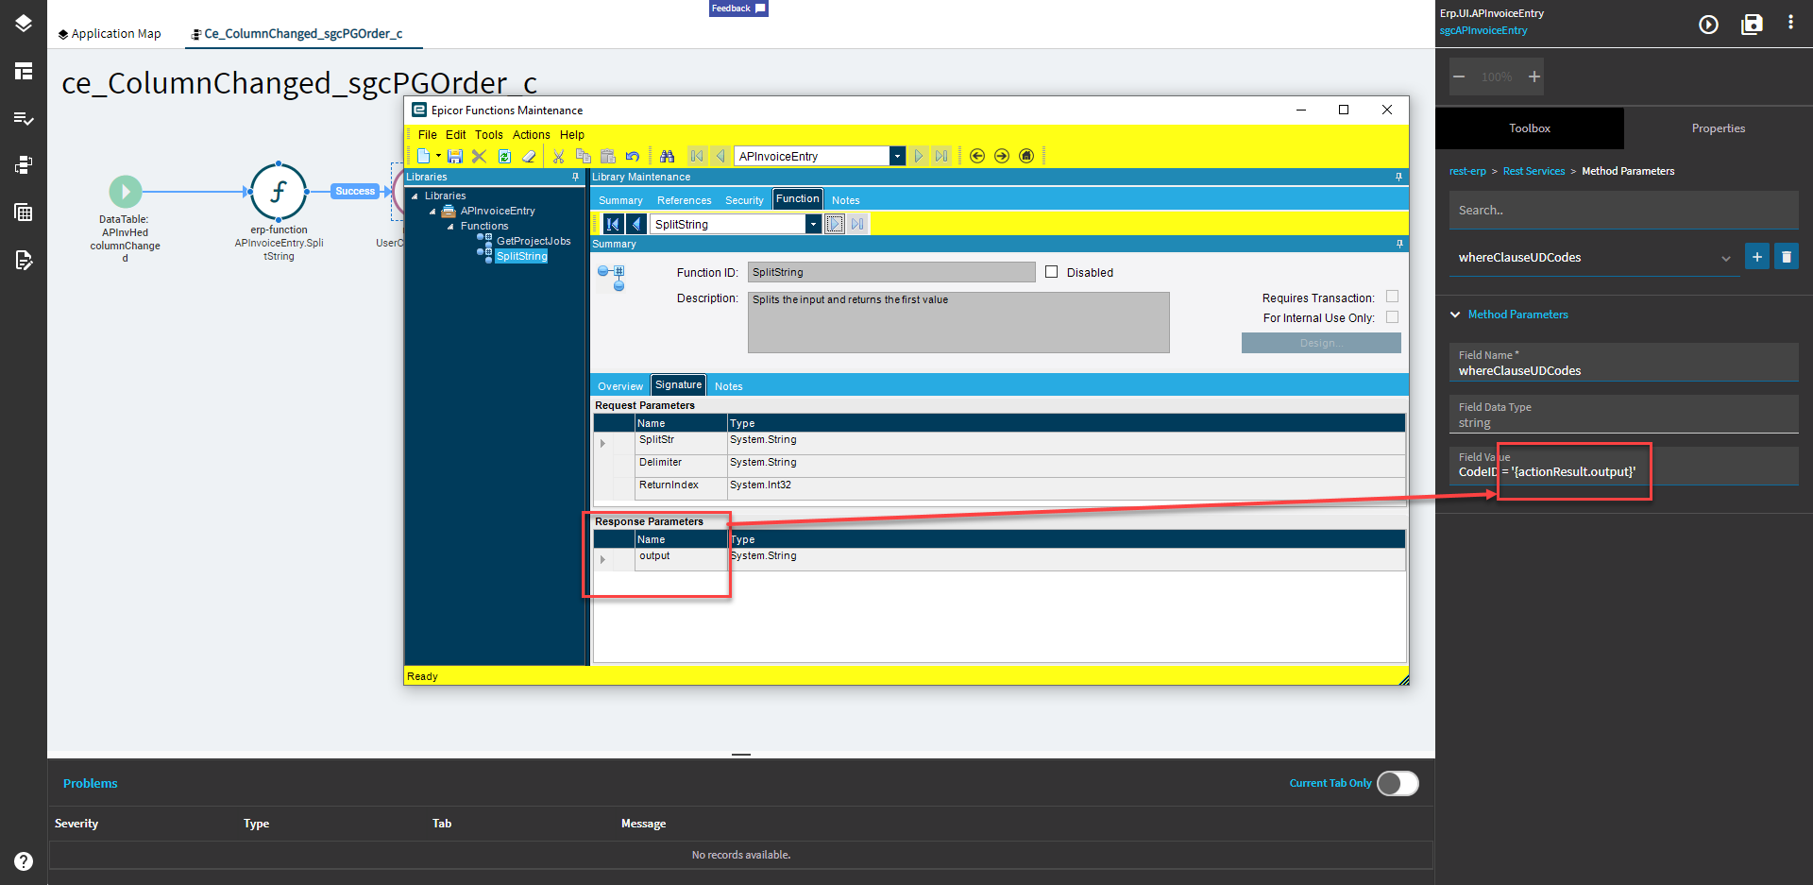This screenshot has width=1813, height=885.
Task: Save the function library with floppy icon
Action: pos(455,156)
